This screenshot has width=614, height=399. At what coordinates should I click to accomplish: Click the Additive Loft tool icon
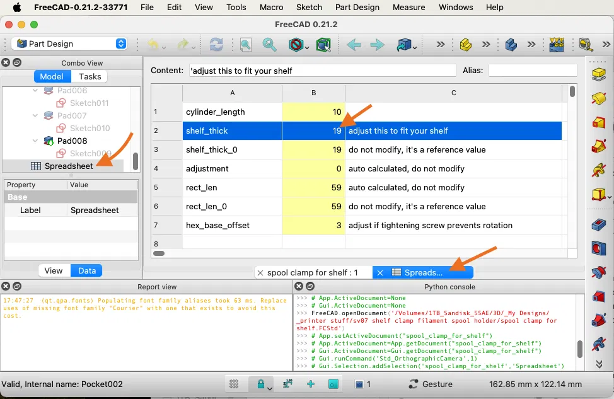(x=599, y=122)
